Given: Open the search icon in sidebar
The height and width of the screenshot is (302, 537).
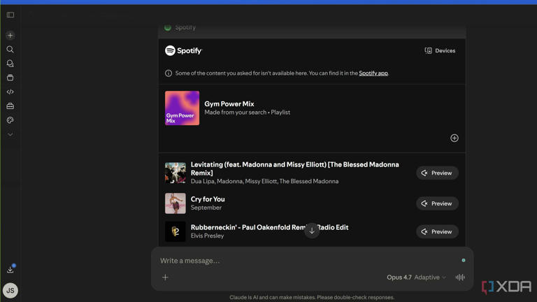Looking at the screenshot, I should tap(10, 50).
